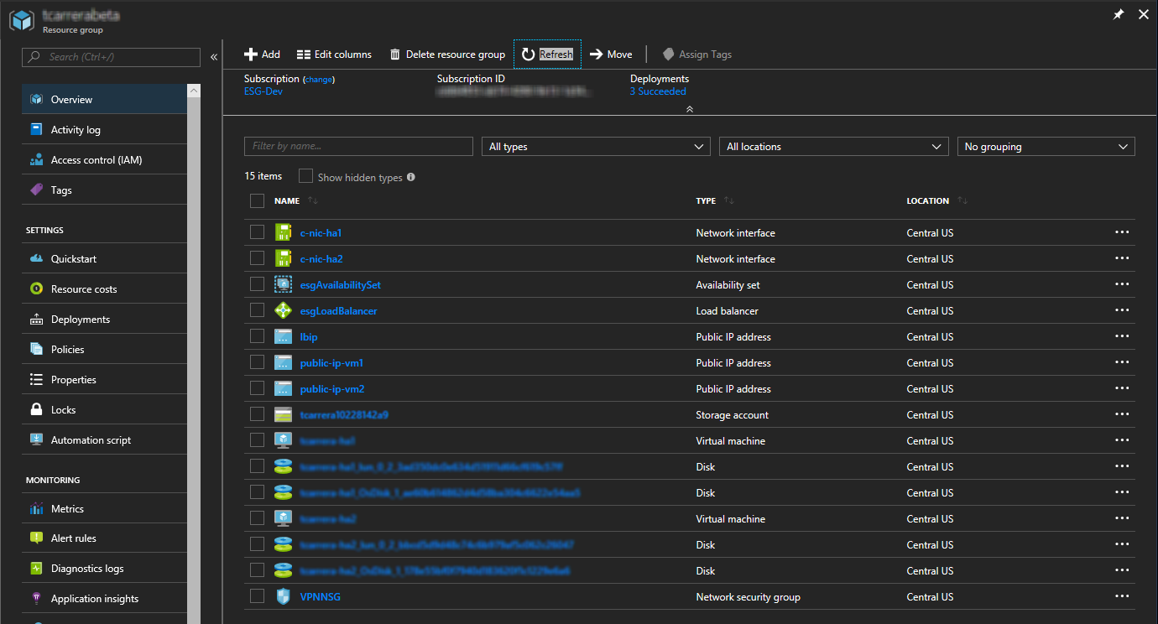Image resolution: width=1158 pixels, height=624 pixels.
Task: Click the Automation script icon
Action: 36,440
